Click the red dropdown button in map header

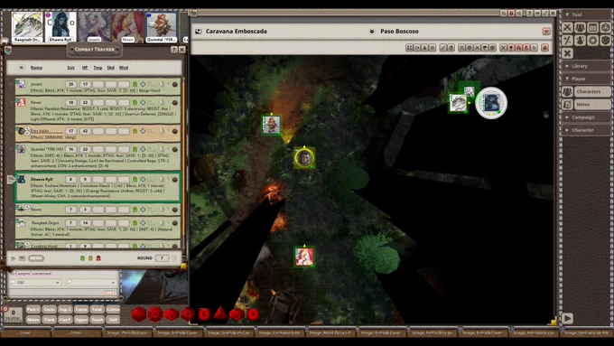coord(546,32)
